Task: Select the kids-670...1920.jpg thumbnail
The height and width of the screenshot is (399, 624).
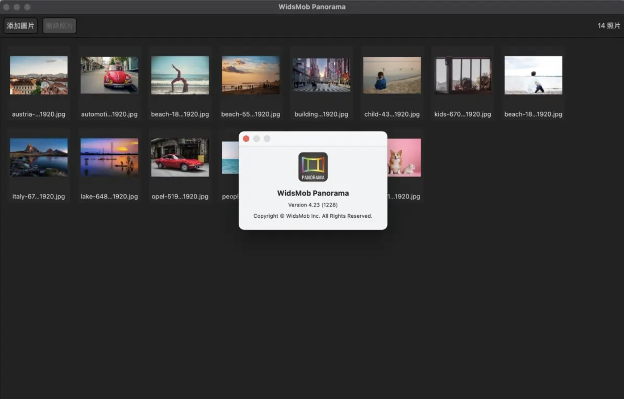Action: 462,75
